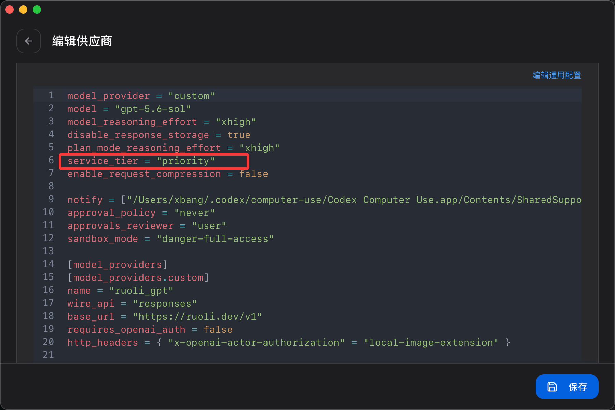Click wire_api = "responses" line
This screenshot has width=615, height=410.
click(x=132, y=303)
